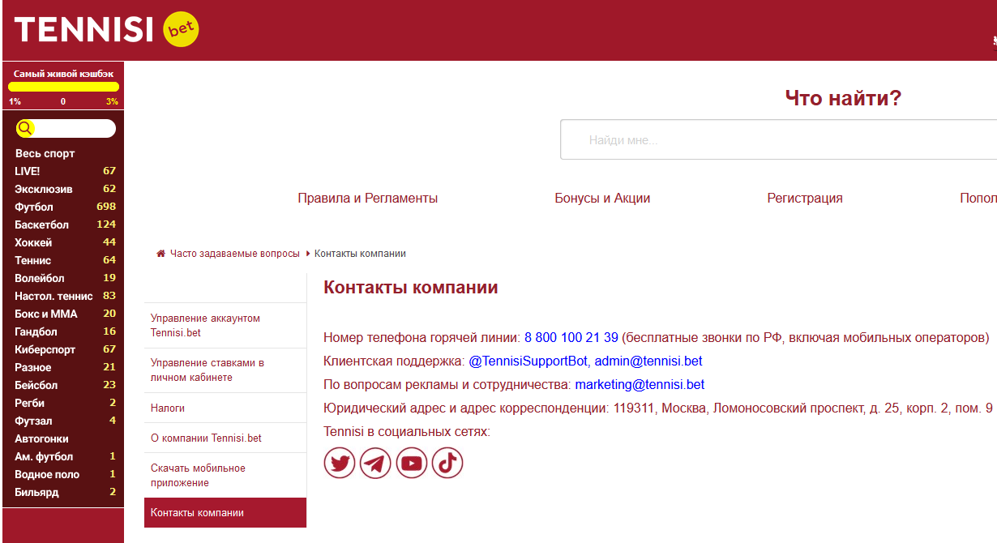Screen dimensions: 997x543
Task: Open 'Скачать мобильное приложение' menu item
Action: (198, 475)
